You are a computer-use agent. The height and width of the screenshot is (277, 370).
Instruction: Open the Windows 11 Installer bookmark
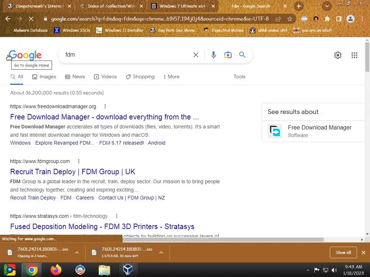click(x=120, y=30)
